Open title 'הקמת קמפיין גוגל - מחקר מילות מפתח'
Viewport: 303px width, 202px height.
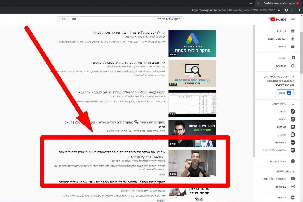(122, 93)
